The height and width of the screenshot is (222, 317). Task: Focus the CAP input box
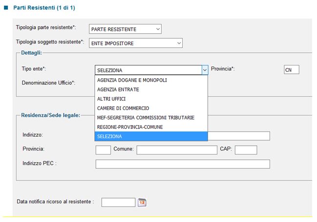[246, 150]
